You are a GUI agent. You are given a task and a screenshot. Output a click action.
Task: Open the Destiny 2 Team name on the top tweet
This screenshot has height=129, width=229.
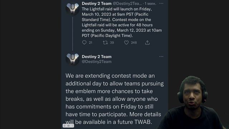[97, 4]
